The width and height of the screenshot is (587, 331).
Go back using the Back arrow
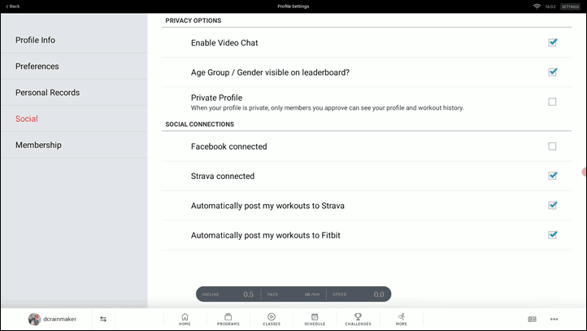pos(13,7)
